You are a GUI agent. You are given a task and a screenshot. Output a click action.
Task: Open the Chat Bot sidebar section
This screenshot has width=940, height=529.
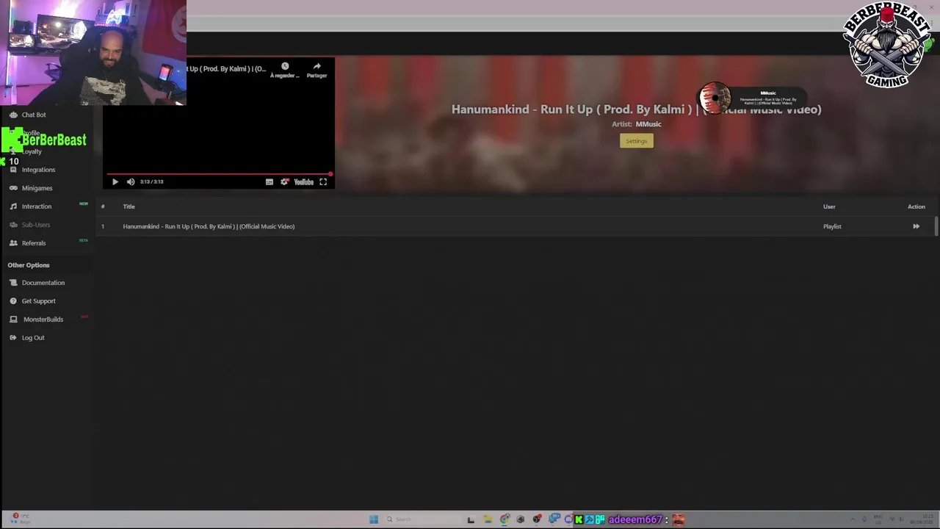pyautogui.click(x=34, y=115)
